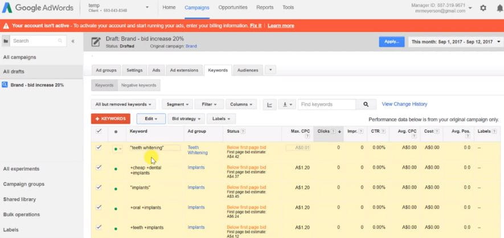The height and width of the screenshot is (238, 504).
Task: Switch to the Ad groups tab
Action: pos(106,70)
